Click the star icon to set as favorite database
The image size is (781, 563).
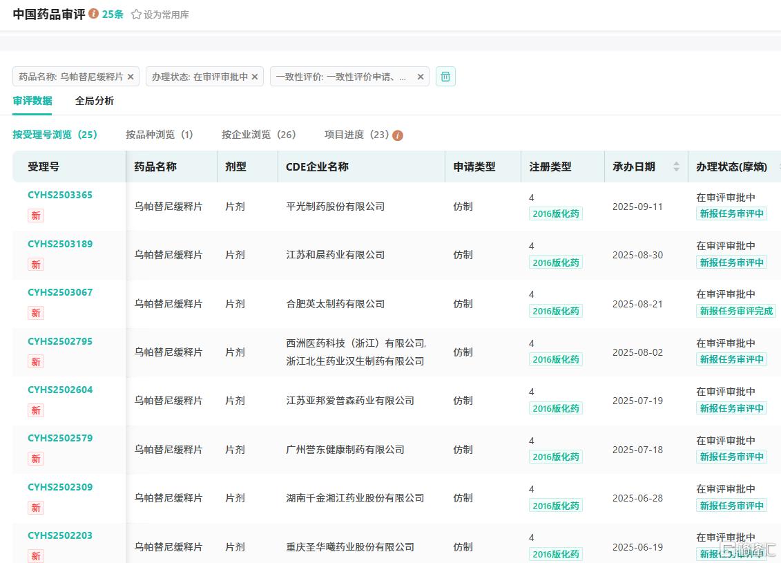[x=136, y=15]
